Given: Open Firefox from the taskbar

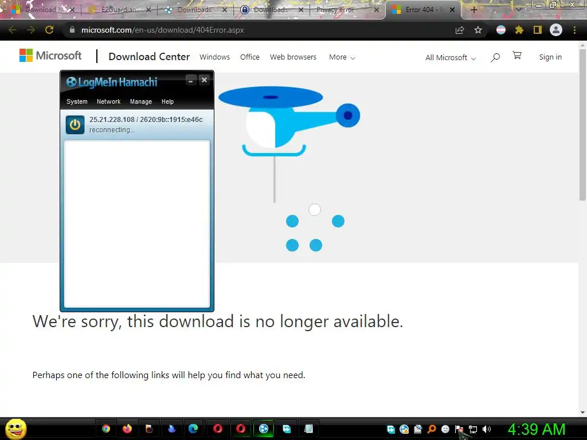Looking at the screenshot, I should click(127, 429).
